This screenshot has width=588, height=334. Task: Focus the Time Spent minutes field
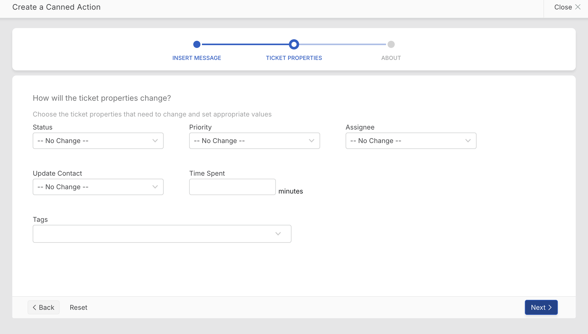coord(232,187)
